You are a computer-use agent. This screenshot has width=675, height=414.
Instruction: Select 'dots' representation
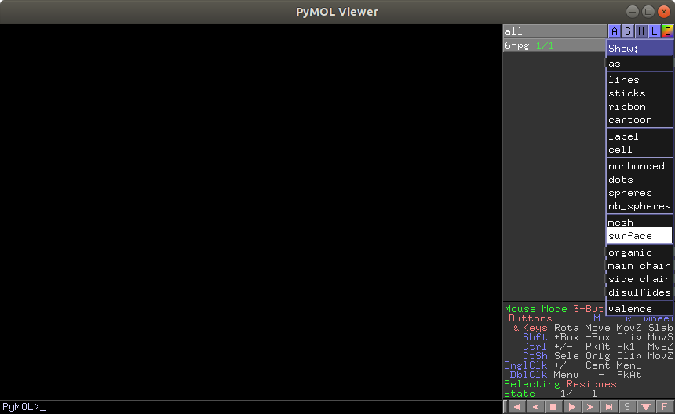point(639,180)
